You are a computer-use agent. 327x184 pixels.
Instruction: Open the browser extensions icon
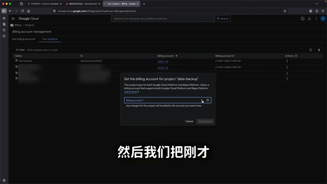click(317, 11)
